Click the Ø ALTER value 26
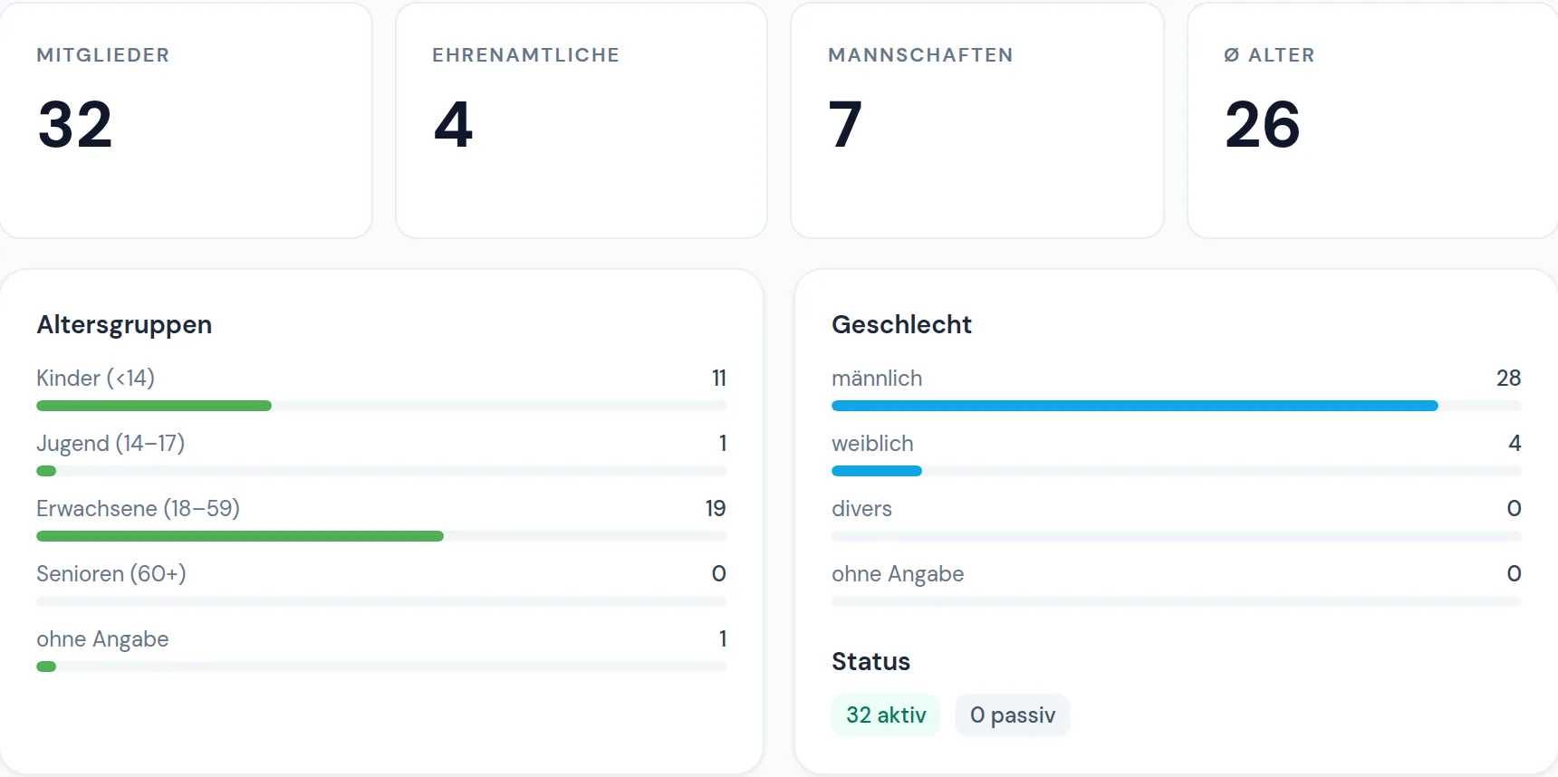 pos(1262,124)
